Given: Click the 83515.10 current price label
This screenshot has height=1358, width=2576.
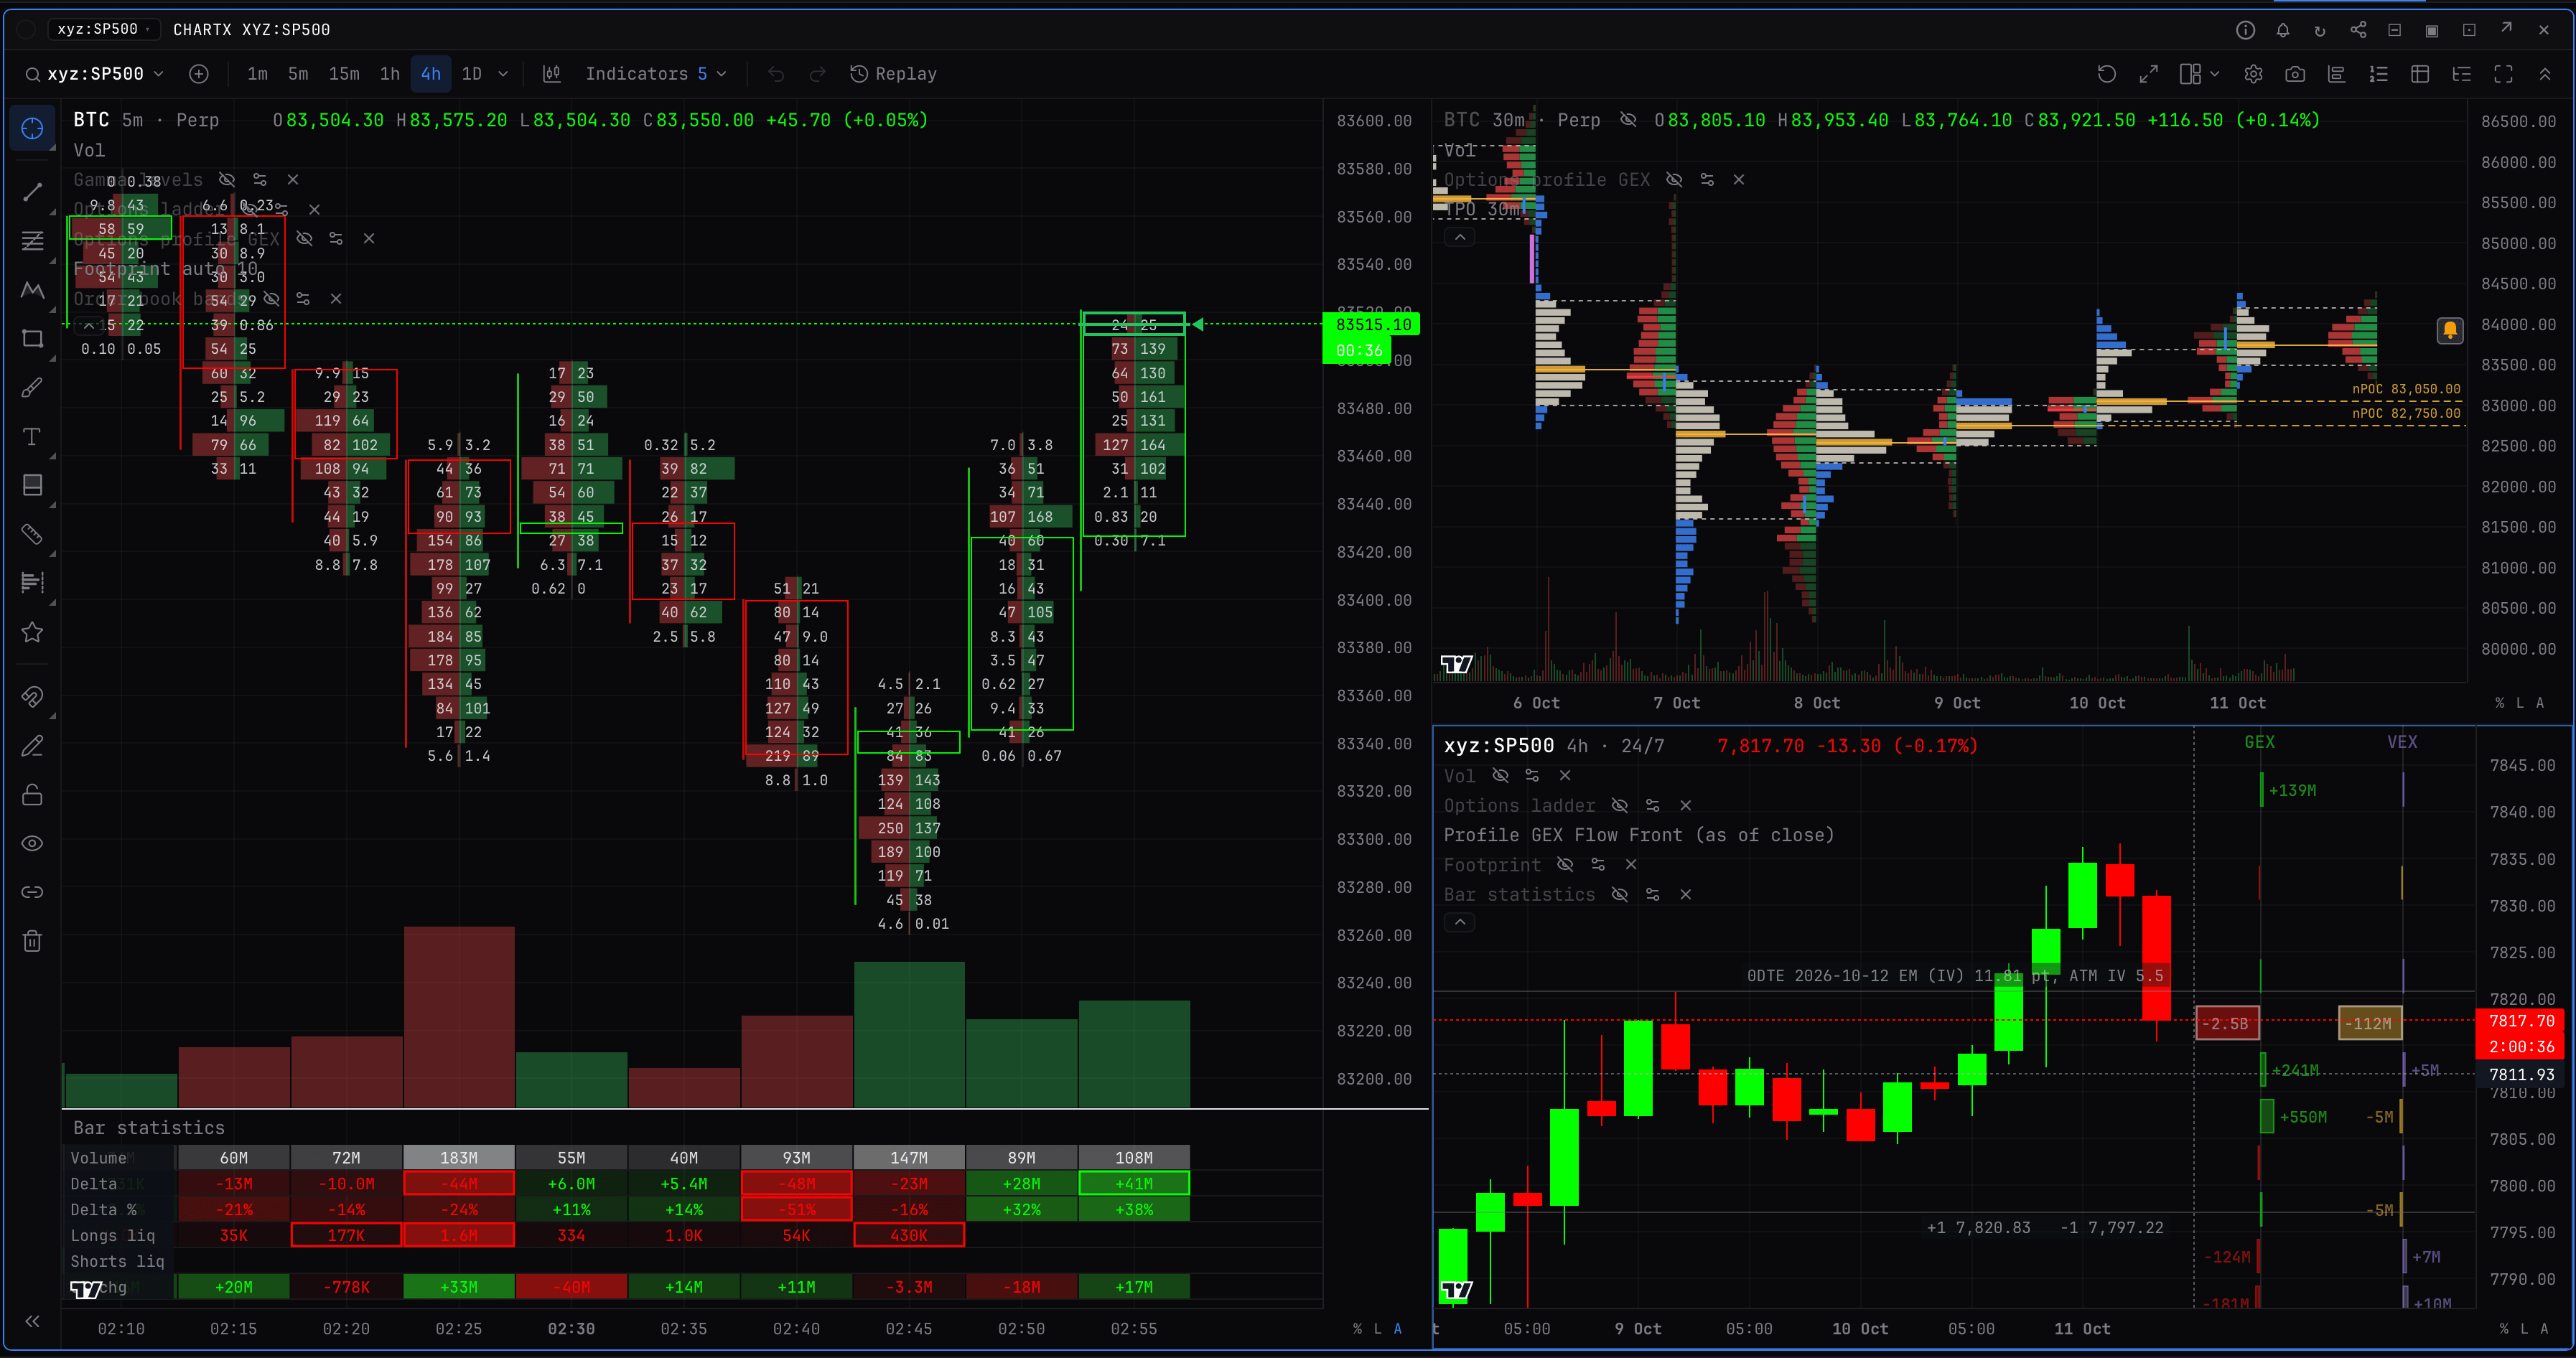Looking at the screenshot, I should tap(1373, 325).
